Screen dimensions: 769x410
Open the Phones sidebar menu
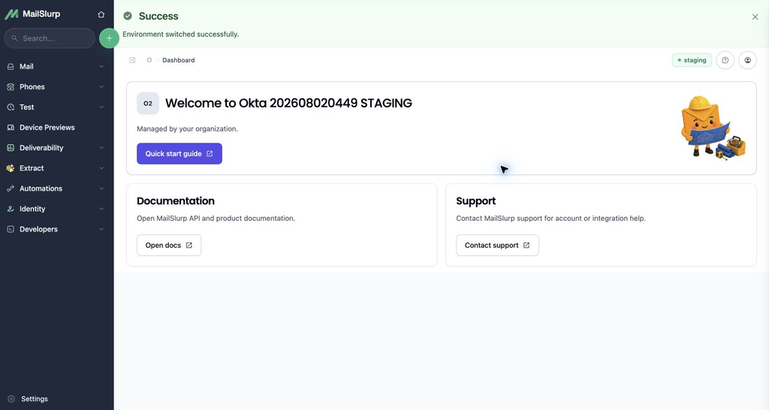point(56,87)
